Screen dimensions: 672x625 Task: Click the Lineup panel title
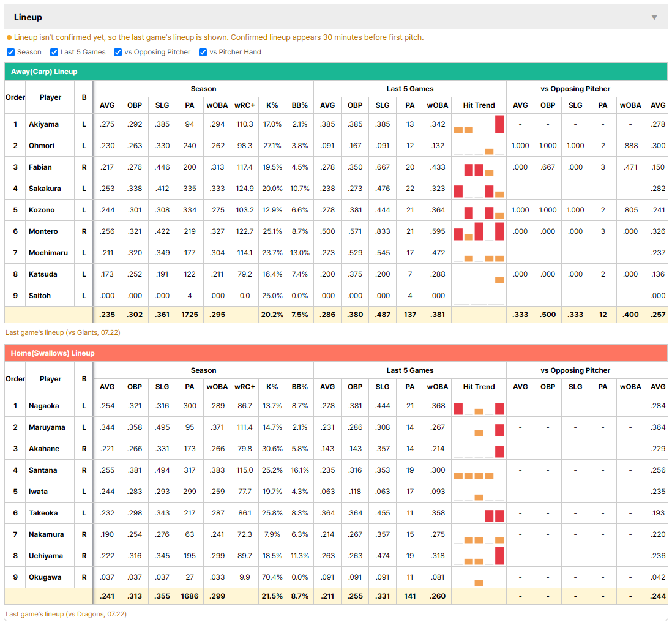28,17
